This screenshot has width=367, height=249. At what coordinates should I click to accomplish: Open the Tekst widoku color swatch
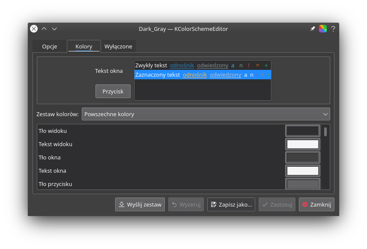[x=303, y=144]
